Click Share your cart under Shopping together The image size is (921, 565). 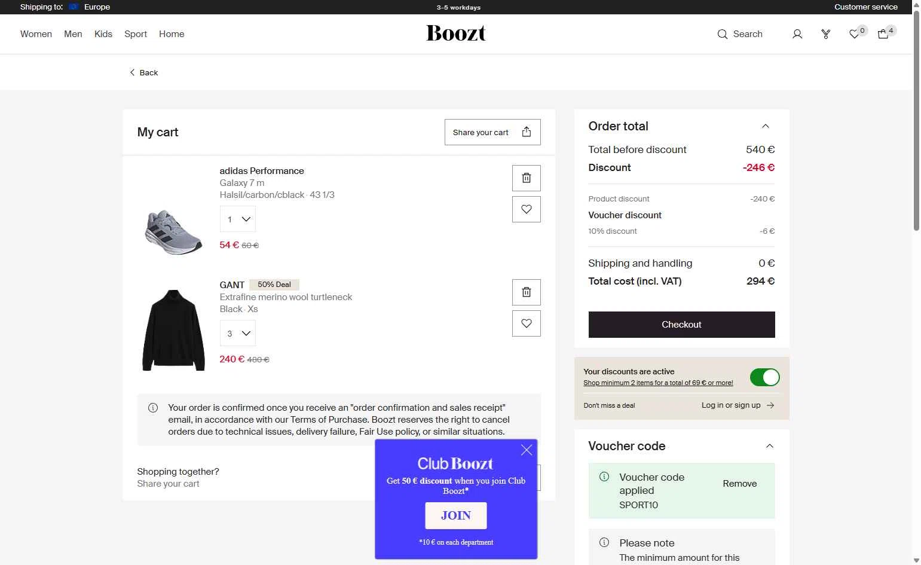168,484
